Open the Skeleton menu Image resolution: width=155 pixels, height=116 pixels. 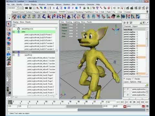[67, 5]
